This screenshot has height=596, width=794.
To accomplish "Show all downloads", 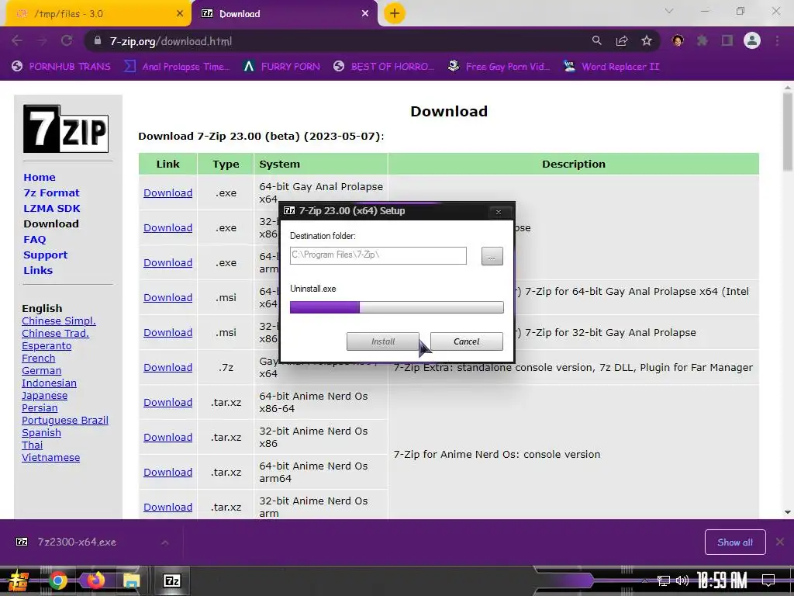I will pos(735,542).
